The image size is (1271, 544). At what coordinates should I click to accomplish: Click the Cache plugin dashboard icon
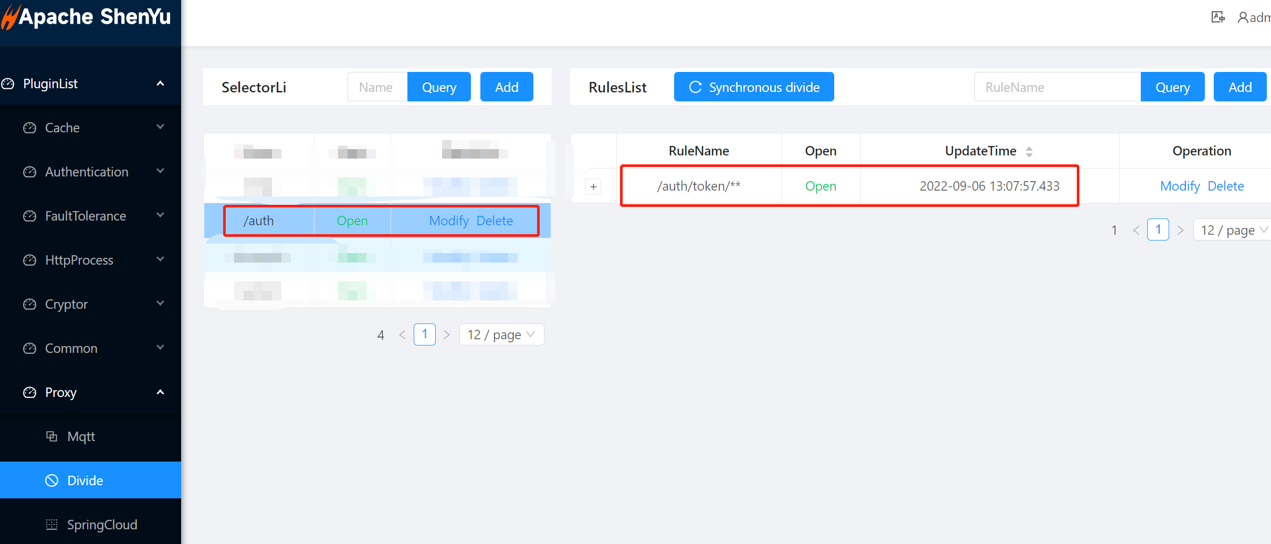click(29, 127)
